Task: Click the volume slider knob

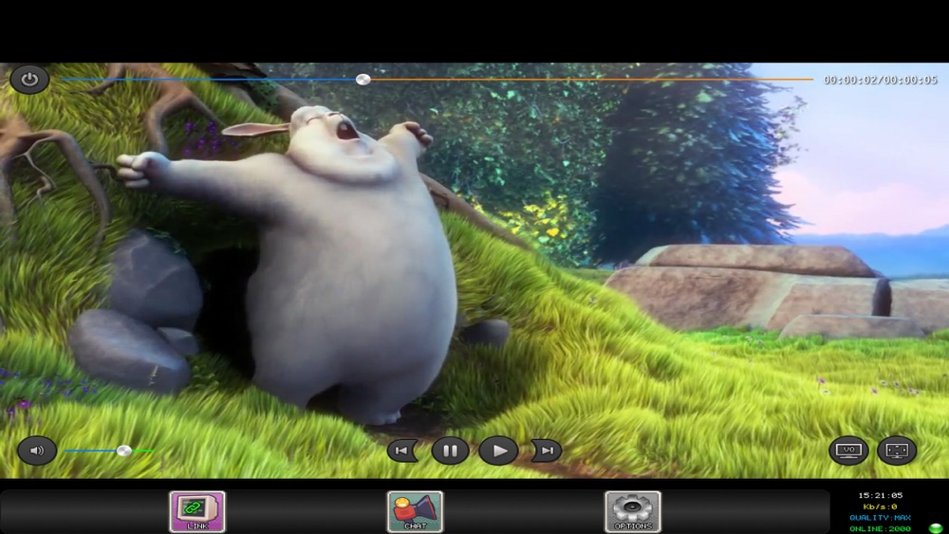Action: click(x=124, y=451)
